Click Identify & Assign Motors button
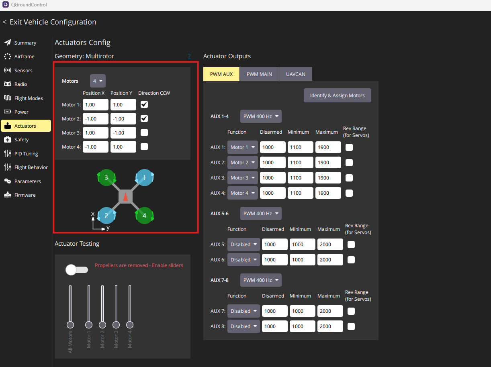The width and height of the screenshot is (491, 367). point(338,96)
